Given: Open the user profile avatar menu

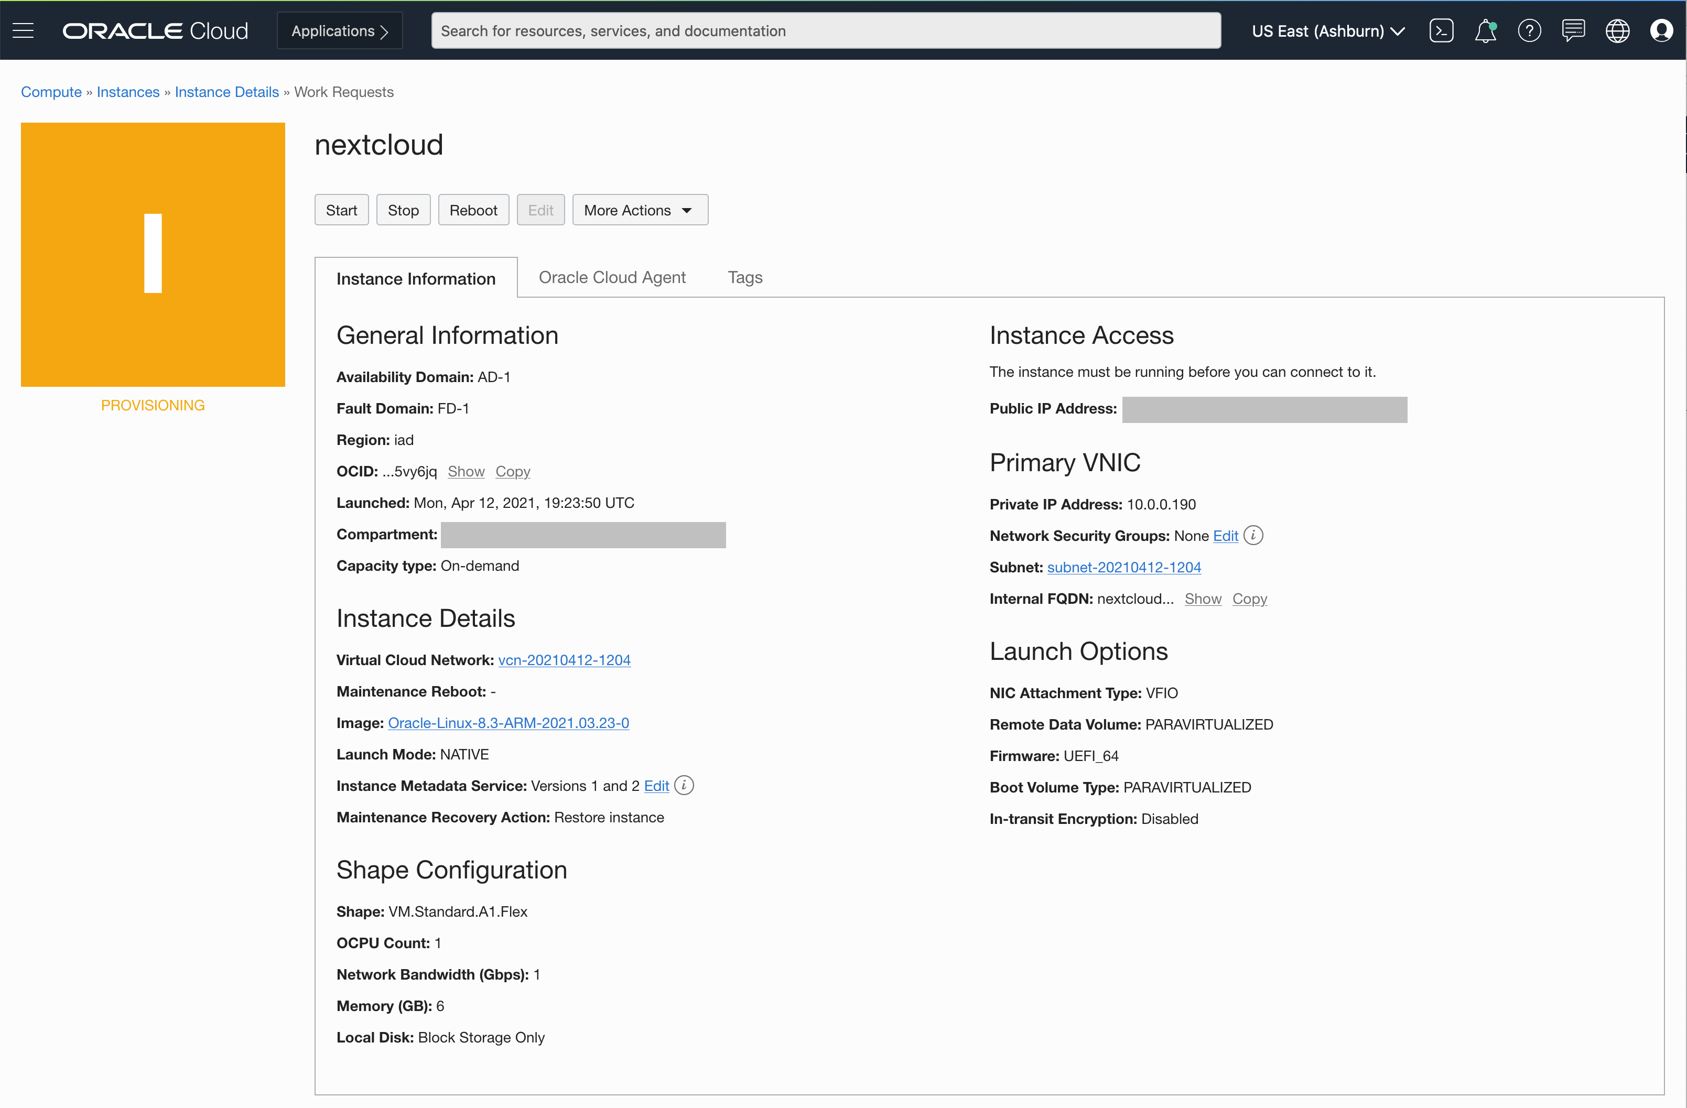Looking at the screenshot, I should click(1661, 30).
